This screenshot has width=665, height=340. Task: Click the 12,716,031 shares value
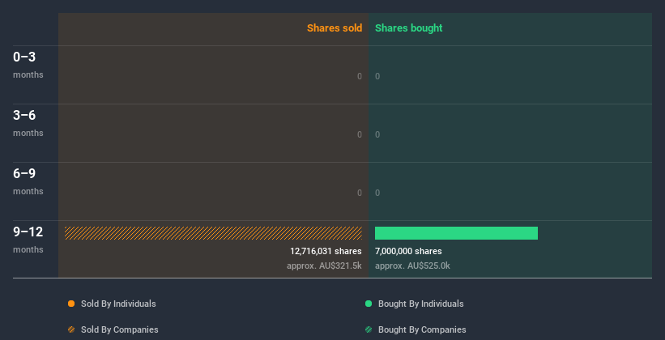[x=326, y=251]
